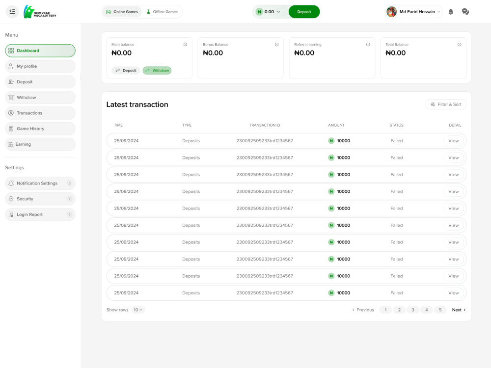Click the TYPE column header
The height and width of the screenshot is (368, 491).
187,125
